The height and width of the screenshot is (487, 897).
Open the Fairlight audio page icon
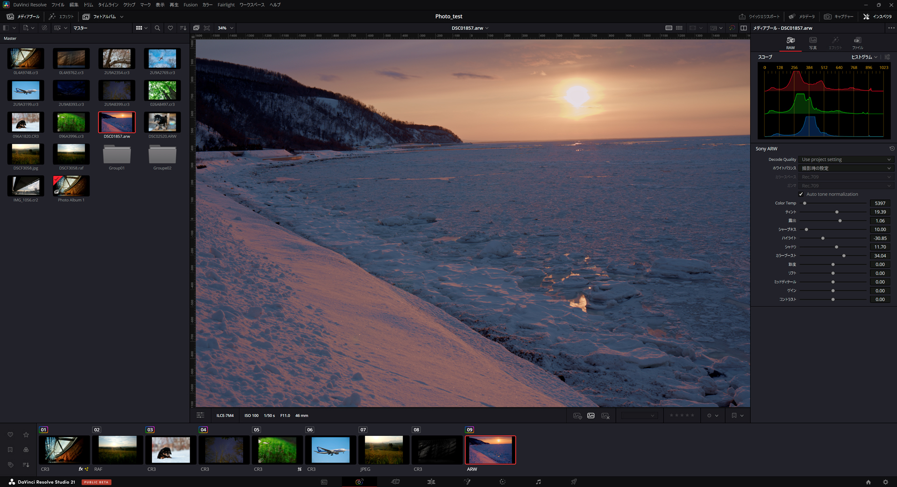538,482
